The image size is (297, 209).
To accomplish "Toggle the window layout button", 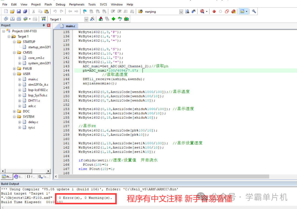I will click(242, 11).
